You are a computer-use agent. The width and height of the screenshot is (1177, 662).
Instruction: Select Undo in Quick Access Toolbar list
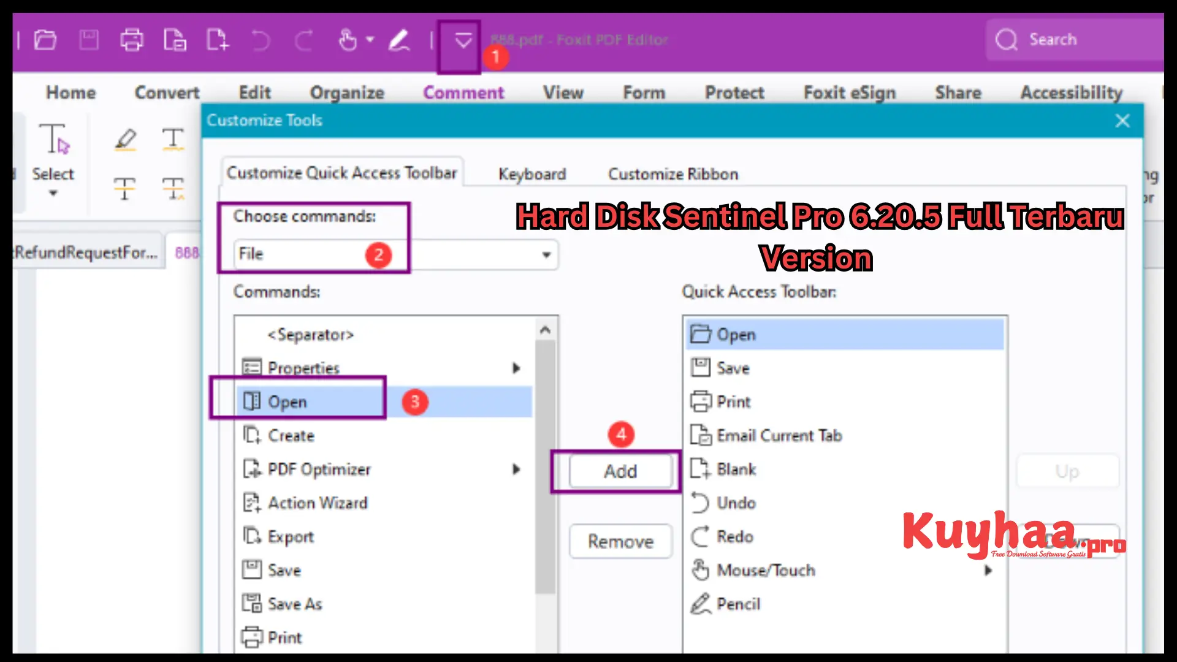[845, 503]
